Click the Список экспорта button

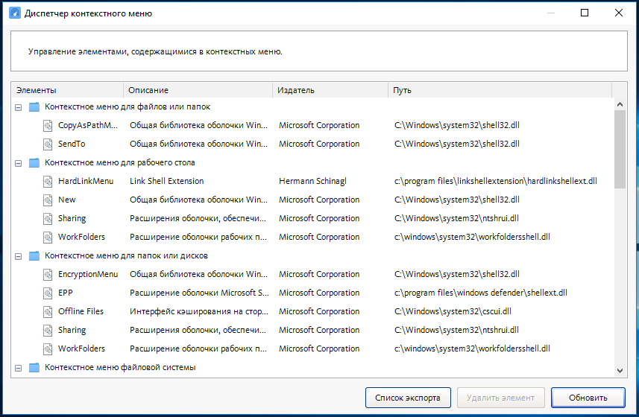click(x=408, y=398)
